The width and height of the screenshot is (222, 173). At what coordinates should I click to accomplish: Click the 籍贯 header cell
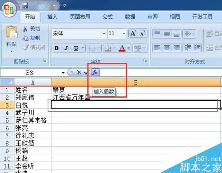(x=136, y=90)
